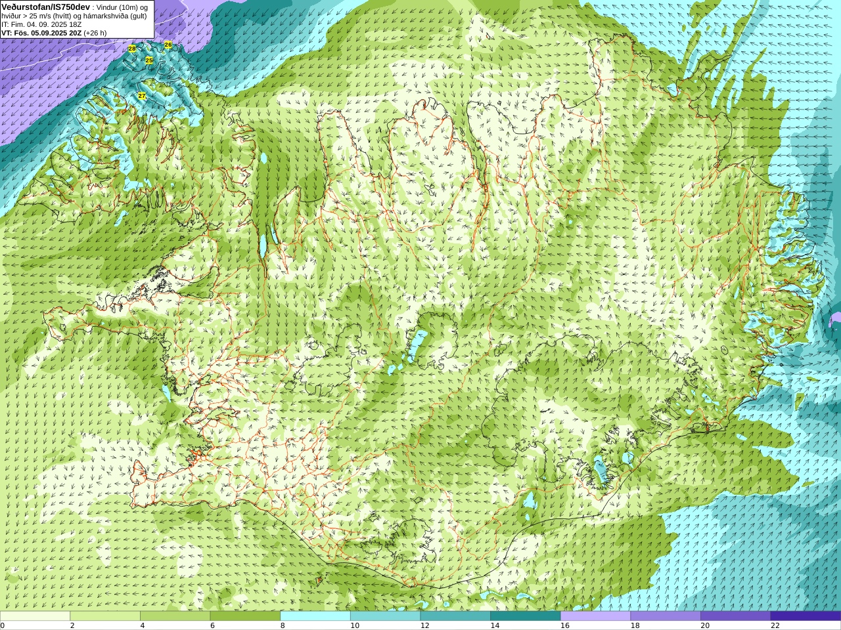The height and width of the screenshot is (630, 841).
Task: Click the legend scale label '22'
Action: (x=775, y=625)
